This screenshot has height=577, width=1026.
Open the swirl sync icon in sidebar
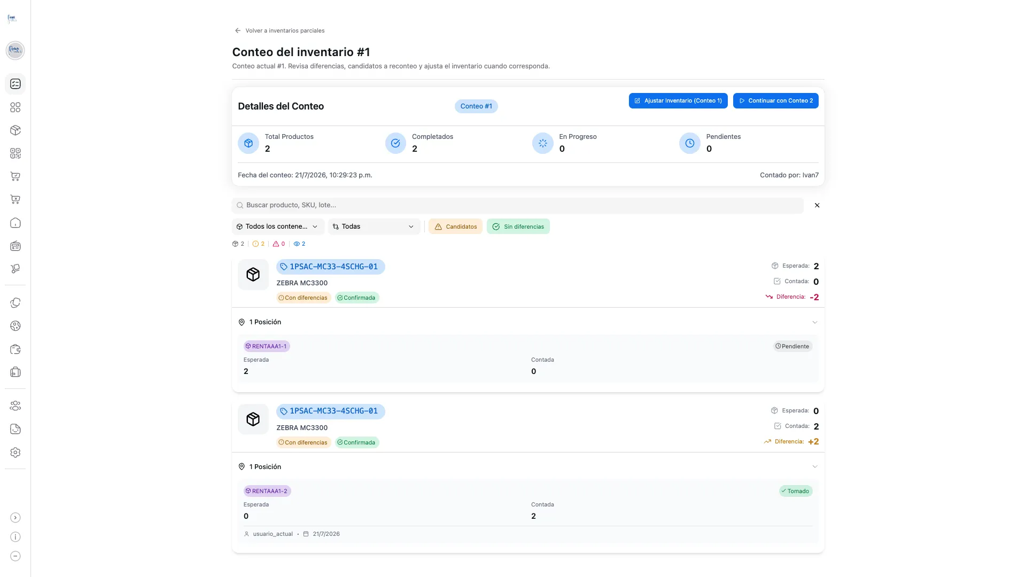(x=15, y=303)
